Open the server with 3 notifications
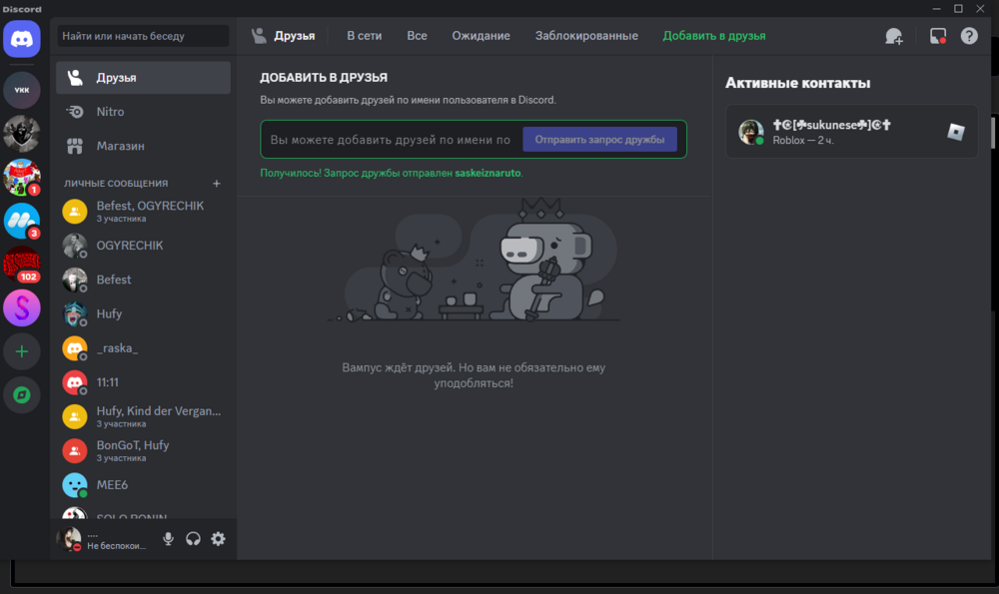The width and height of the screenshot is (999, 594). pyautogui.click(x=22, y=221)
